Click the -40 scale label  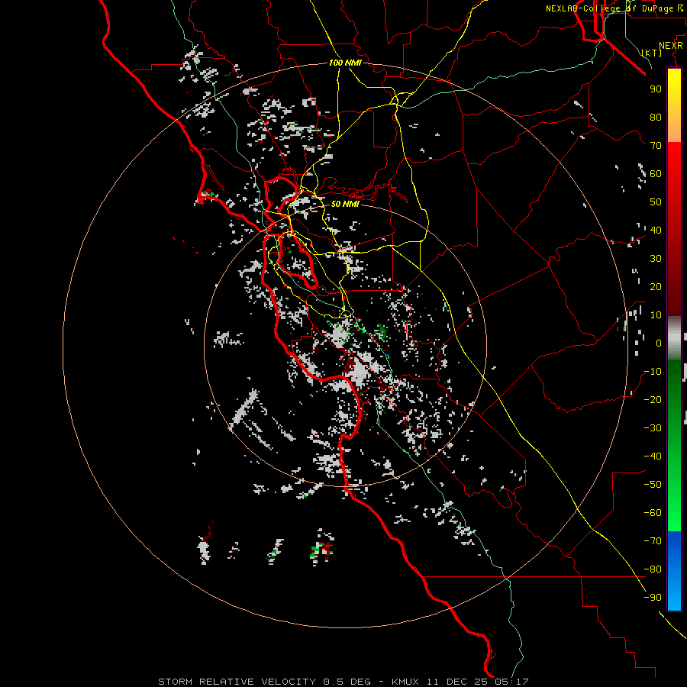653,456
